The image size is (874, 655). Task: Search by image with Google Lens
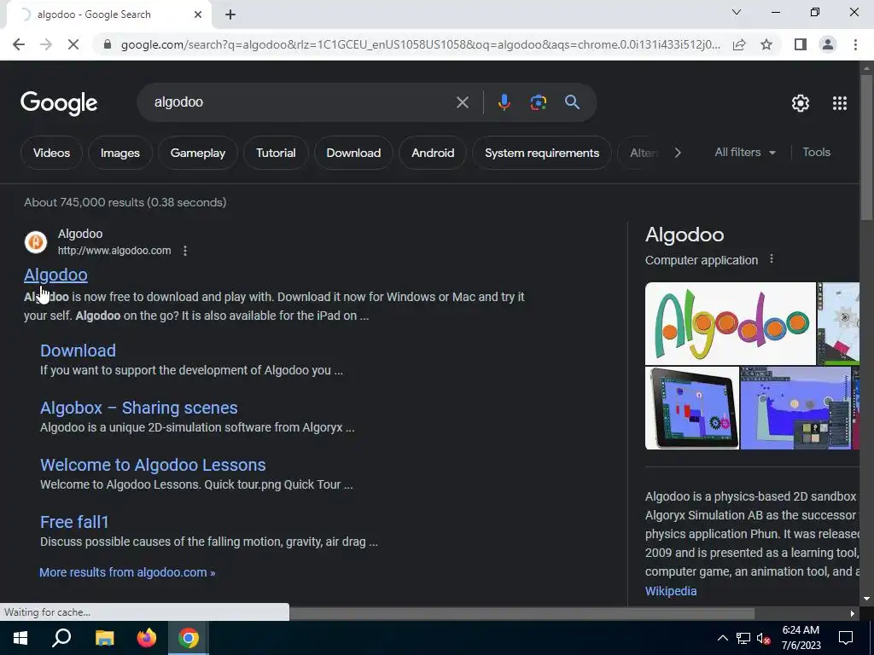tap(538, 102)
